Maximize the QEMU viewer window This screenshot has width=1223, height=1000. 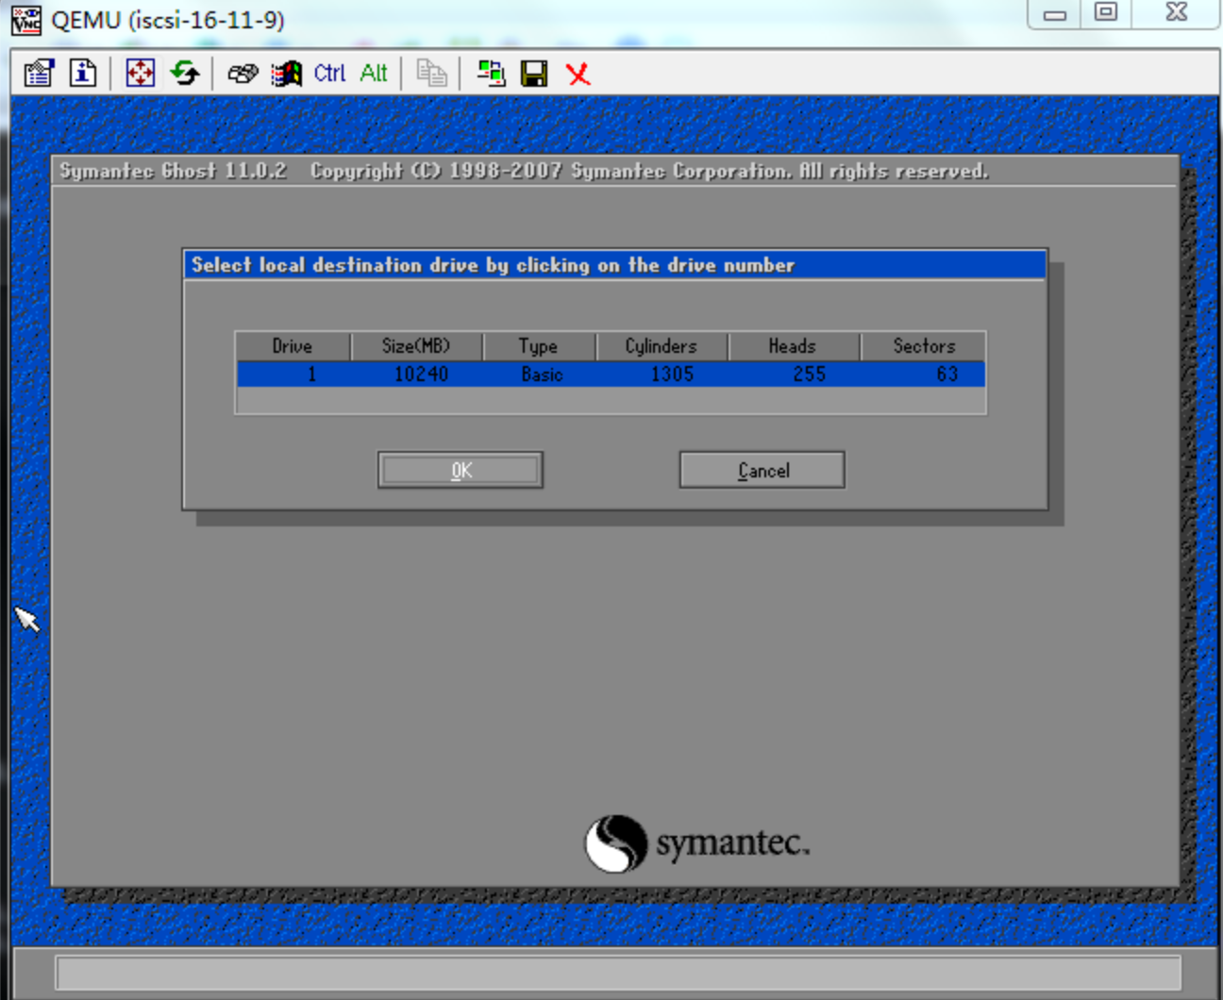click(1106, 12)
